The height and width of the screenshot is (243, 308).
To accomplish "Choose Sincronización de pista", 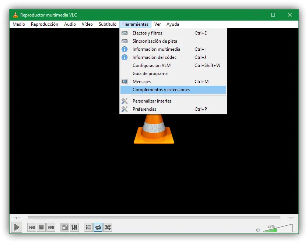I will click(x=173, y=41).
